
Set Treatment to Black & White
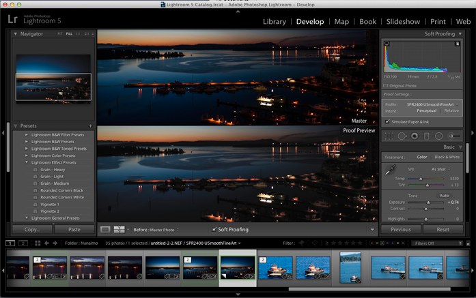tap(447, 157)
